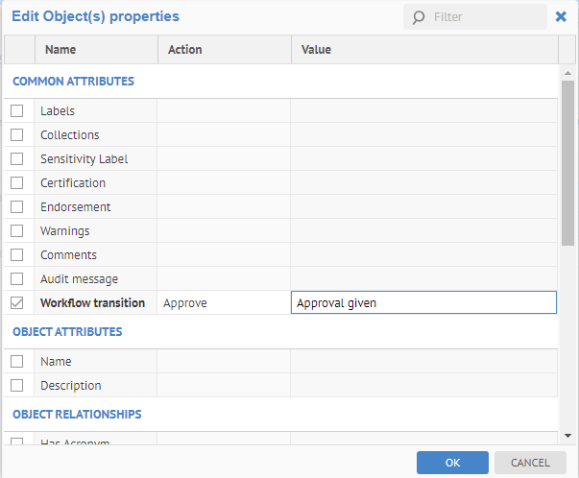Click the CANCEL button
This screenshot has width=579, height=478.
529,463
